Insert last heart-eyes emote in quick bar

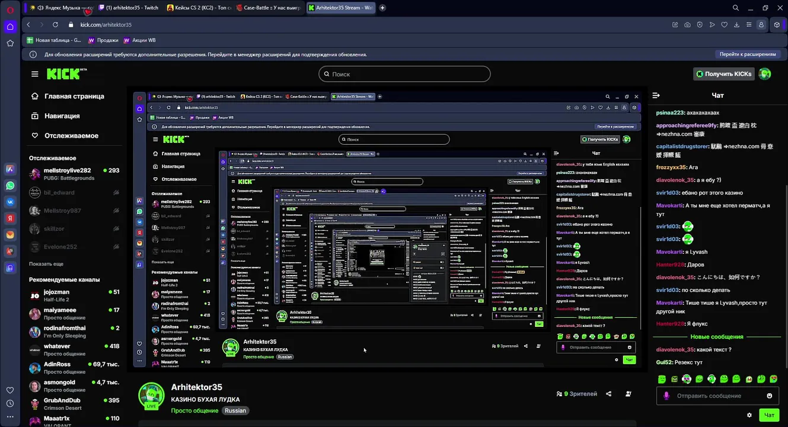pyautogui.click(x=774, y=379)
